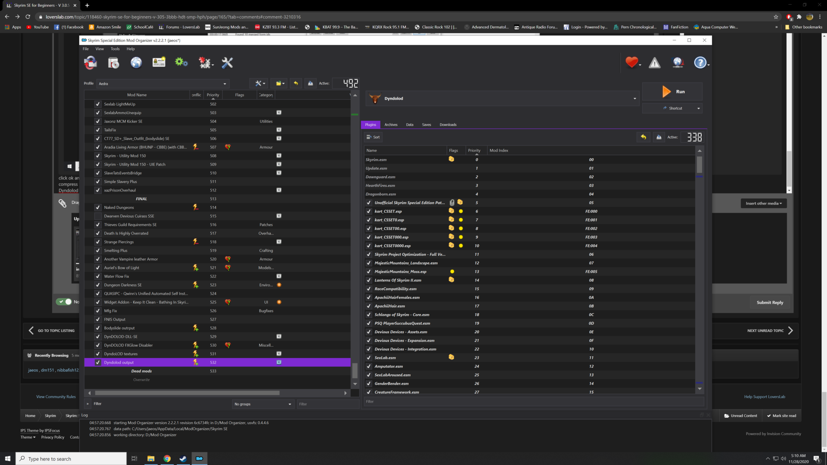
Task: Open the Help question mark icon
Action: (700, 63)
